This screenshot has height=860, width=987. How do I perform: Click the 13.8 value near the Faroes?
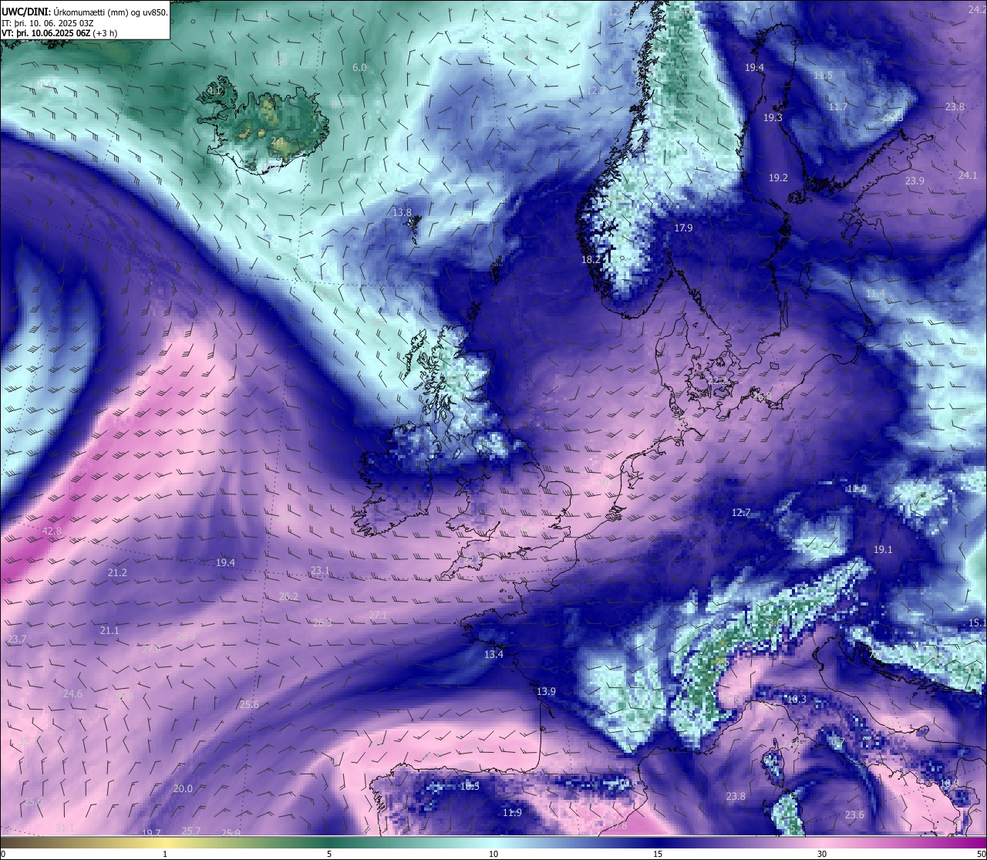pos(402,212)
